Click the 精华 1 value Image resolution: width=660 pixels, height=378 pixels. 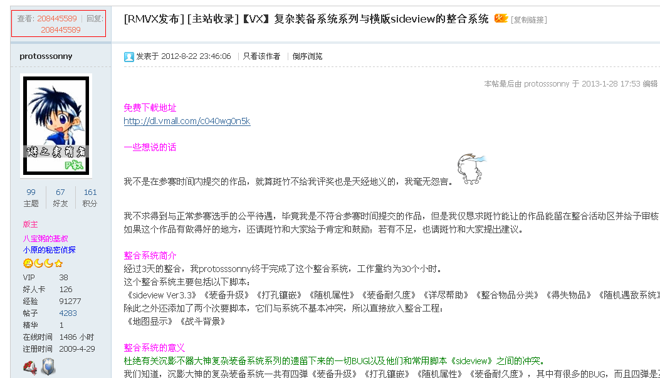(x=61, y=325)
